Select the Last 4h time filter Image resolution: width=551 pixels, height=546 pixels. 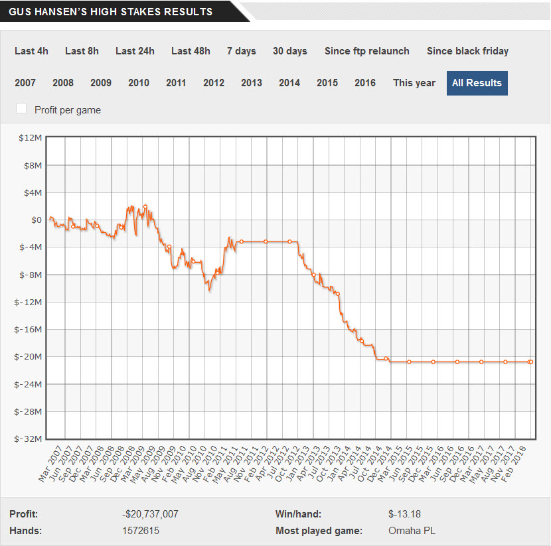[31, 51]
